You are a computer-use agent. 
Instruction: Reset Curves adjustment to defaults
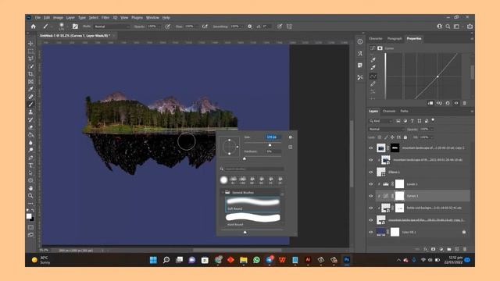click(x=448, y=103)
